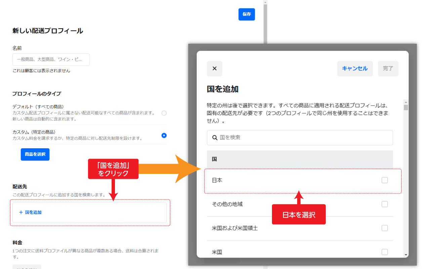Click the キャンセル button in the dialog
Screen dimensions: 437x269
tap(355, 69)
